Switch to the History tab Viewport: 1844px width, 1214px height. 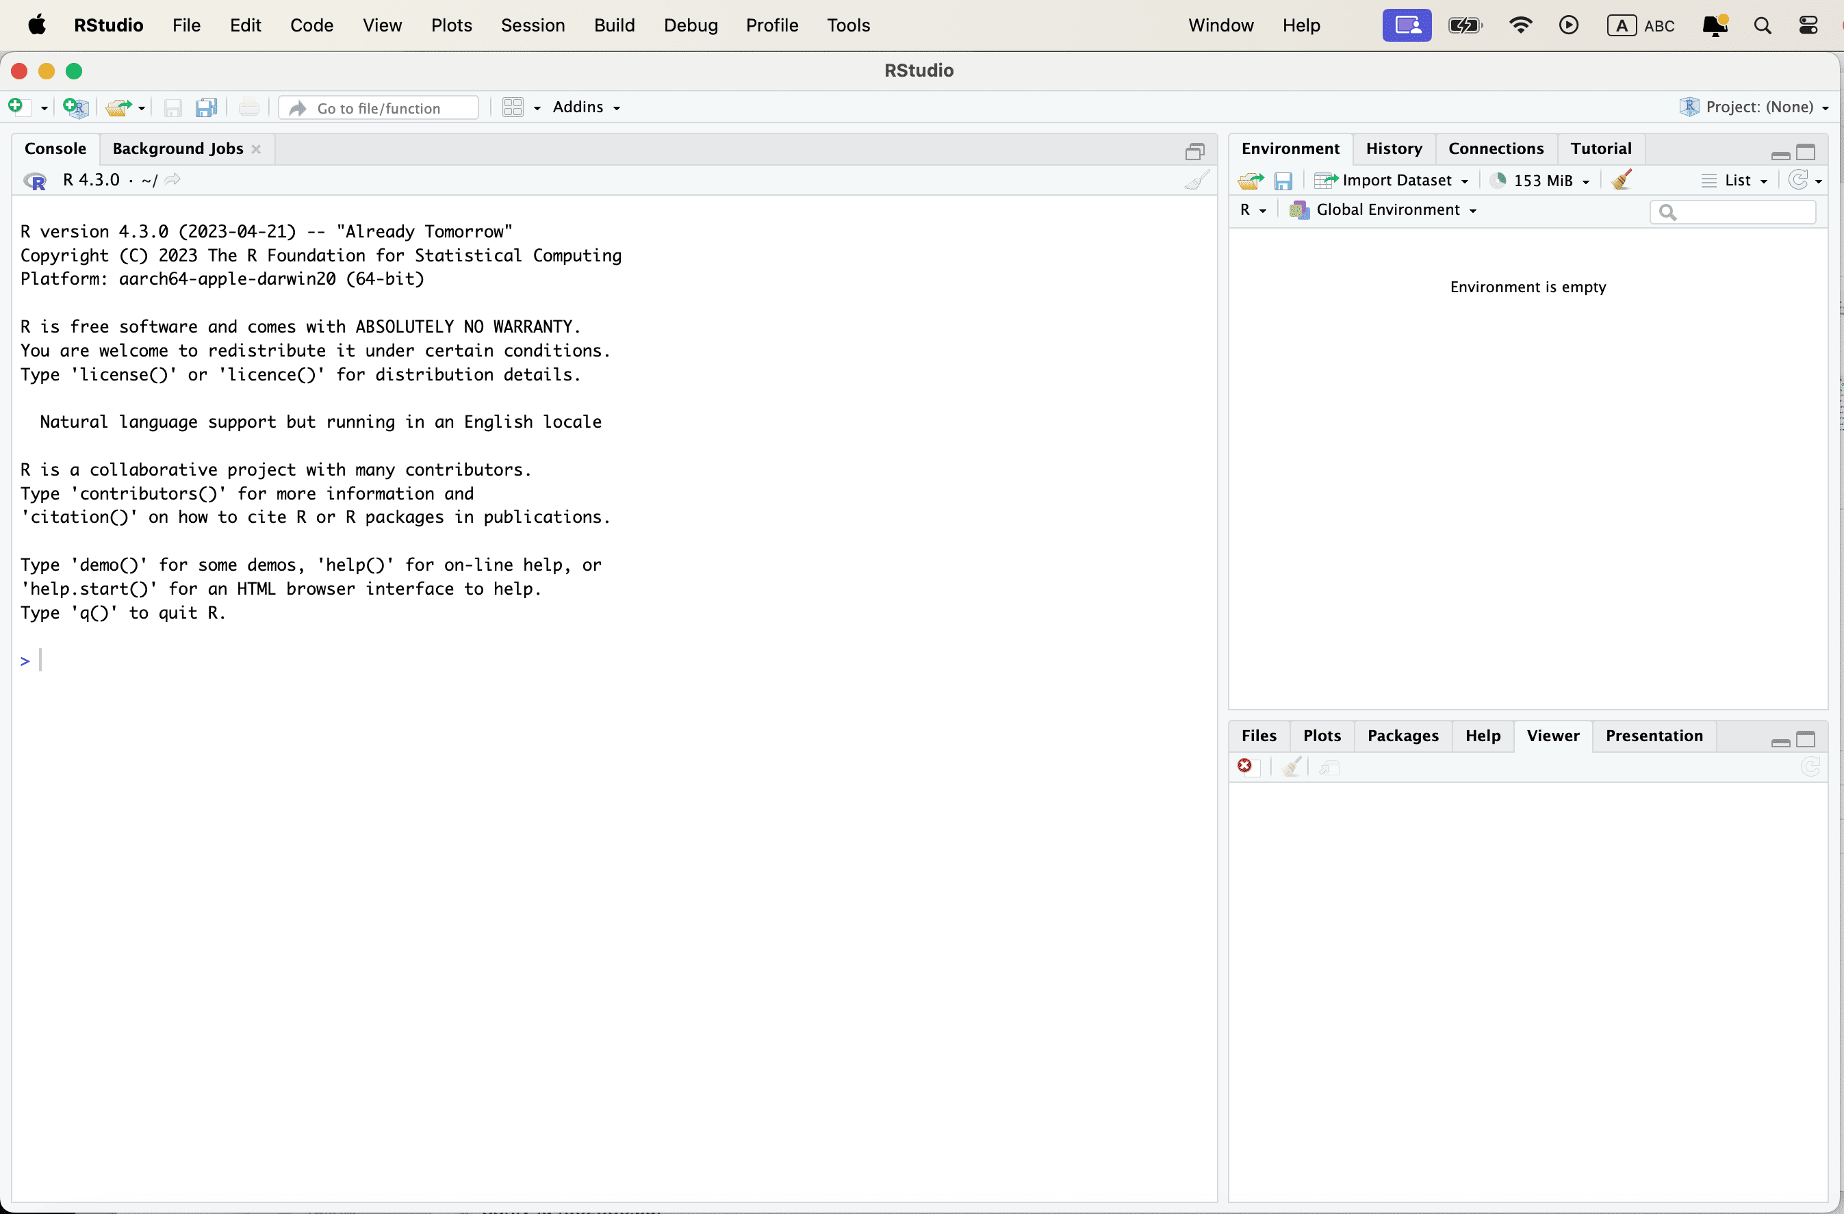point(1394,148)
